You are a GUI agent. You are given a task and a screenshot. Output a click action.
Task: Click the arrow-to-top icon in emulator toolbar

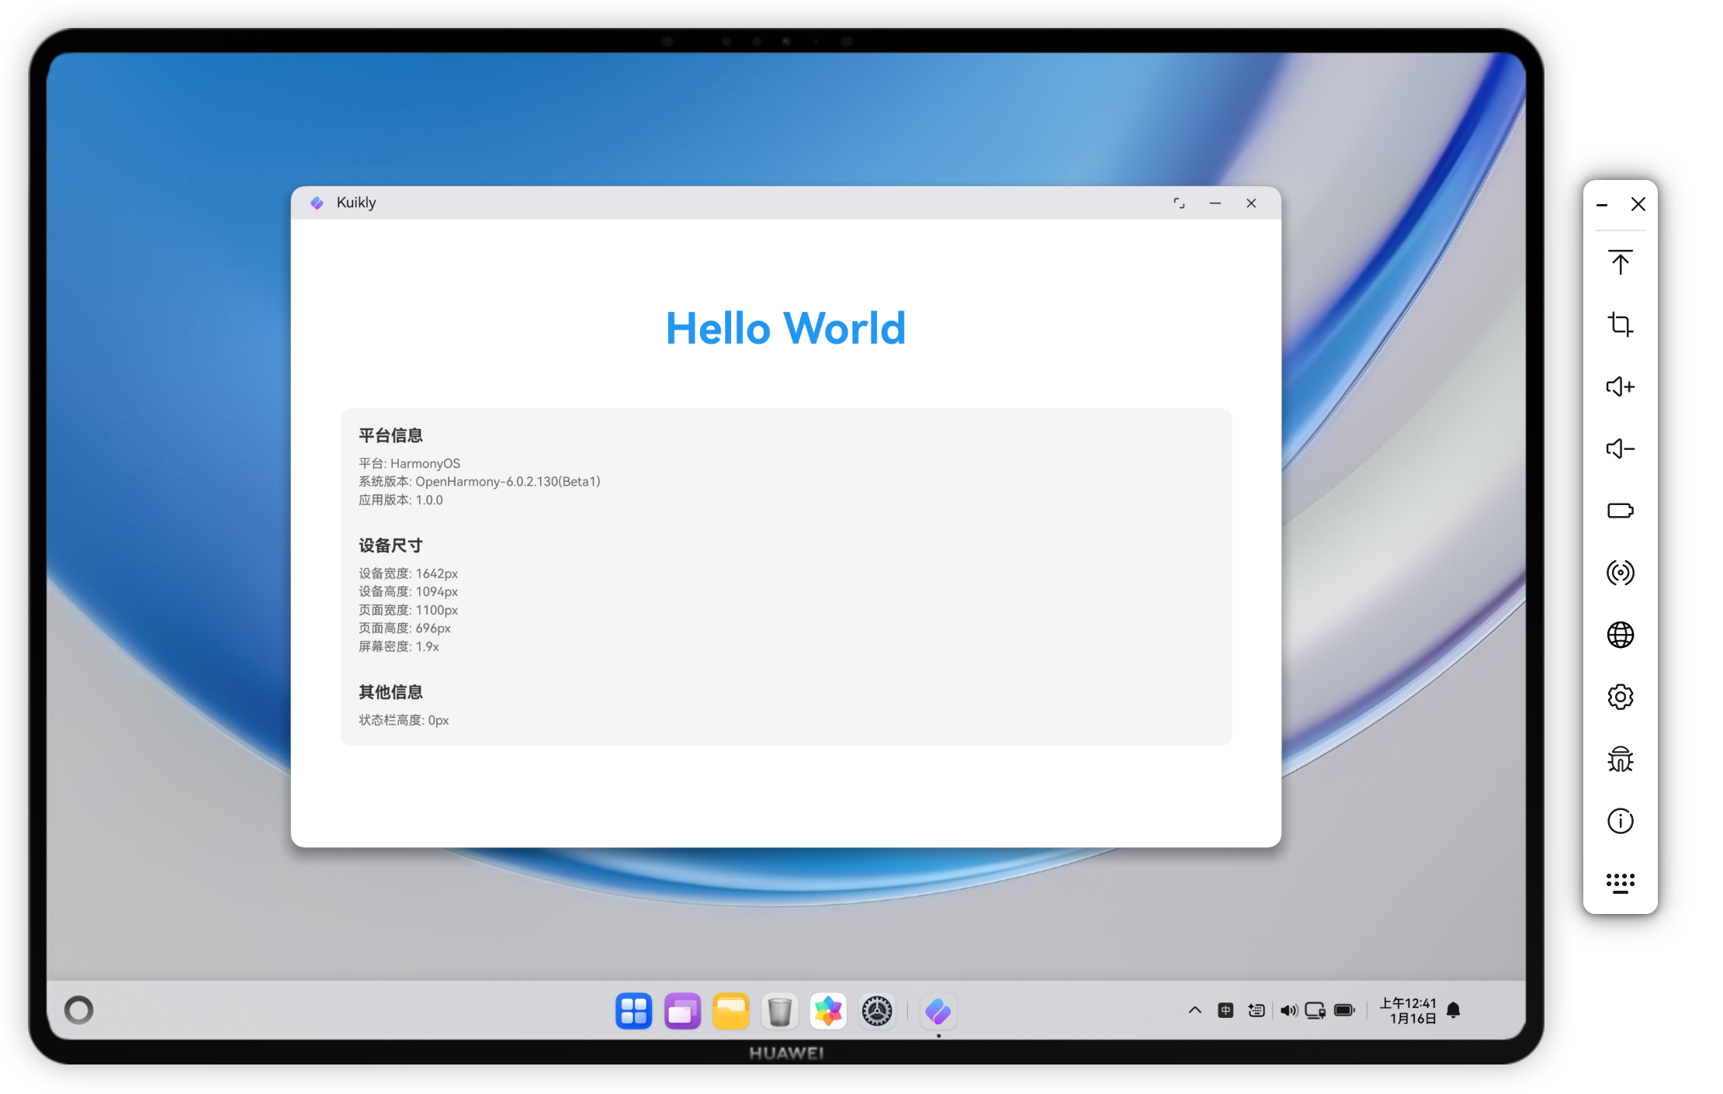click(x=1620, y=262)
